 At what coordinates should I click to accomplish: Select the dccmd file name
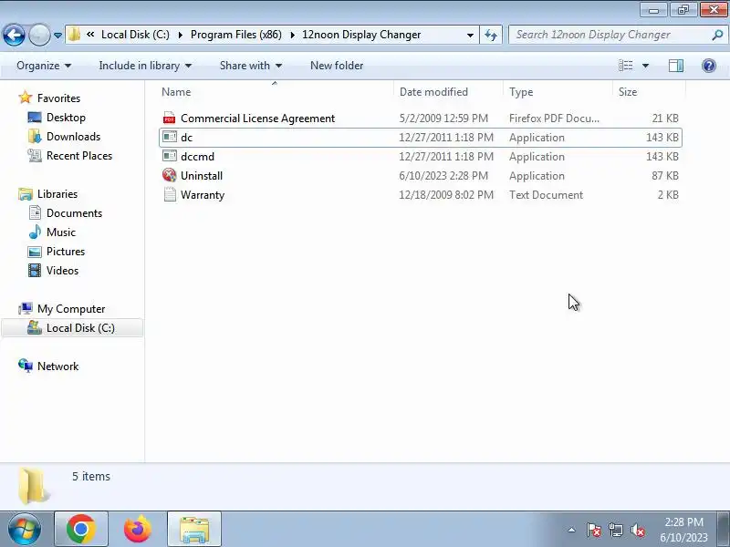tap(197, 157)
